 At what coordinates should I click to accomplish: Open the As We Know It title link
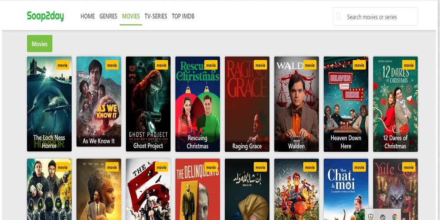[99, 141]
